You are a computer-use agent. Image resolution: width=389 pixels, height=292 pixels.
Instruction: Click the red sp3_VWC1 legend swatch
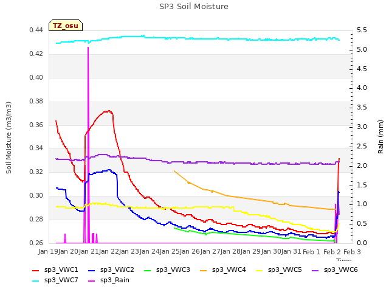tap(36, 270)
